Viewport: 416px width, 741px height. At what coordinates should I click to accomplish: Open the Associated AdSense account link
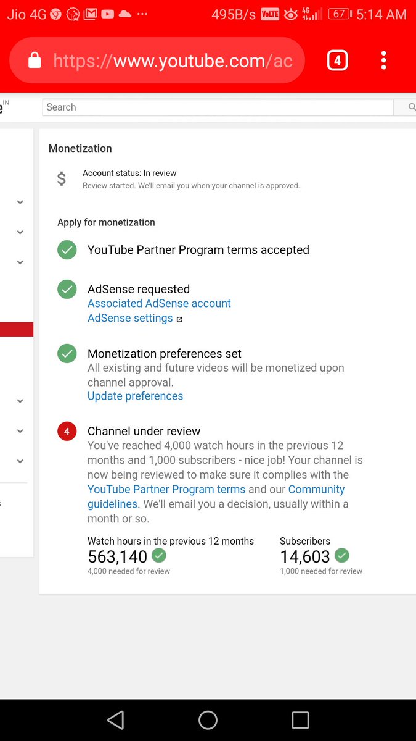click(159, 303)
